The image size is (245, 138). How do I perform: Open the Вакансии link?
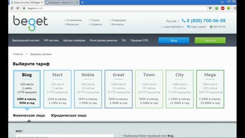click(72, 25)
